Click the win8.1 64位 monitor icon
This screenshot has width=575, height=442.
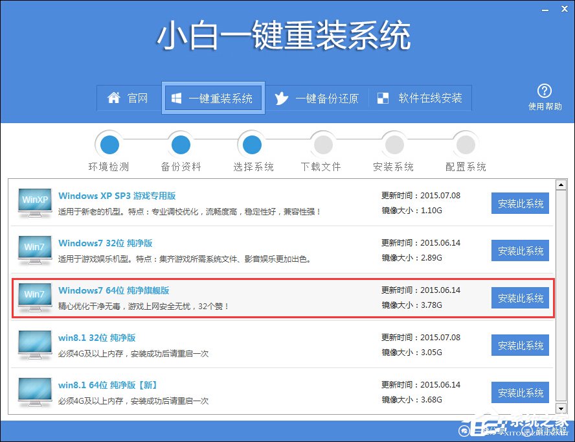point(34,389)
